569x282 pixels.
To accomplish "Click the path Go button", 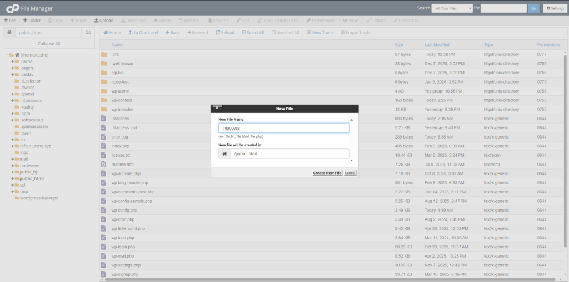I will coord(88,32).
